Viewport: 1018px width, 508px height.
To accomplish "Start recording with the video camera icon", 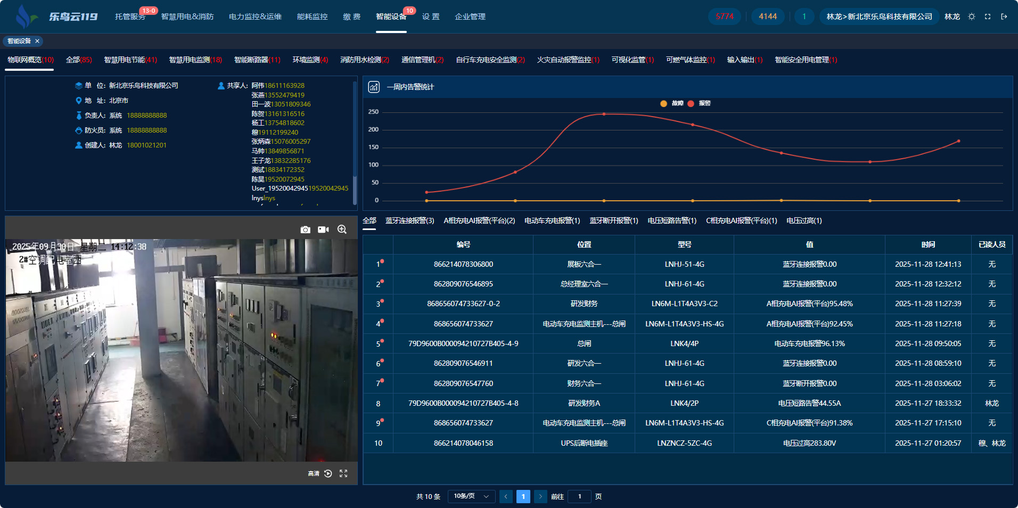I will [x=323, y=230].
